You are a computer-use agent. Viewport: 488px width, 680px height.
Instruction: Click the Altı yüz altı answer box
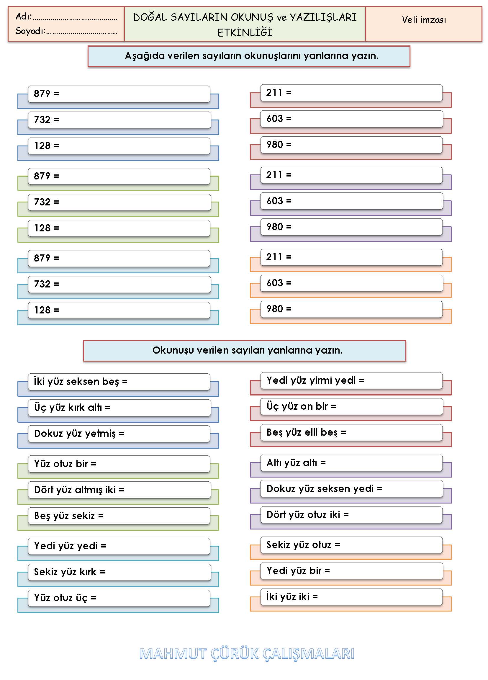pos(351,463)
